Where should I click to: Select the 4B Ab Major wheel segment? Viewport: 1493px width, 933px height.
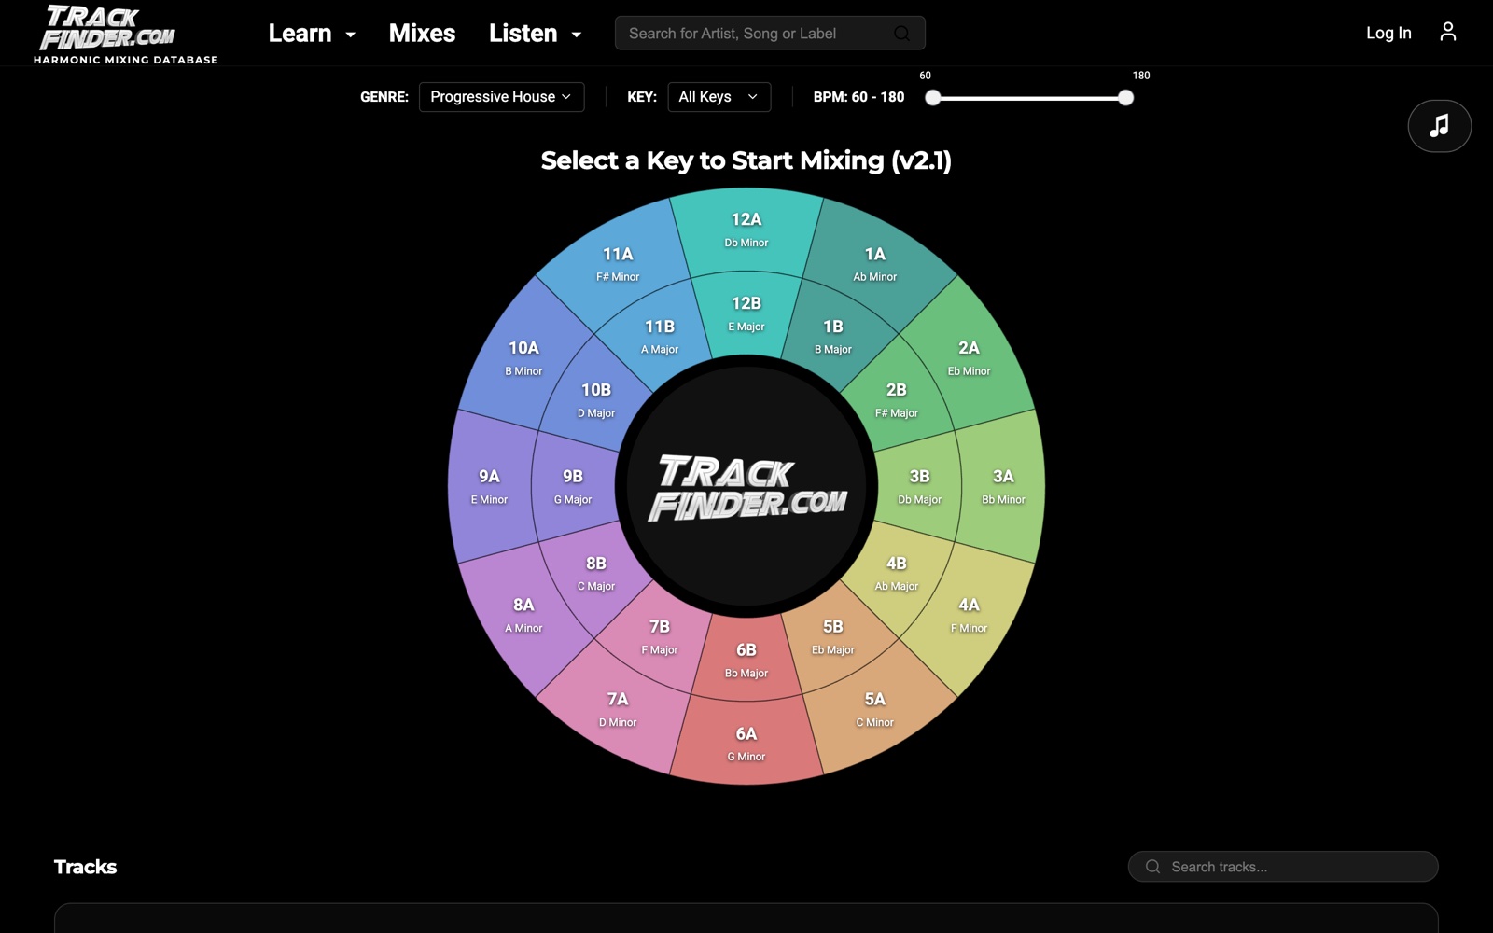[897, 573]
